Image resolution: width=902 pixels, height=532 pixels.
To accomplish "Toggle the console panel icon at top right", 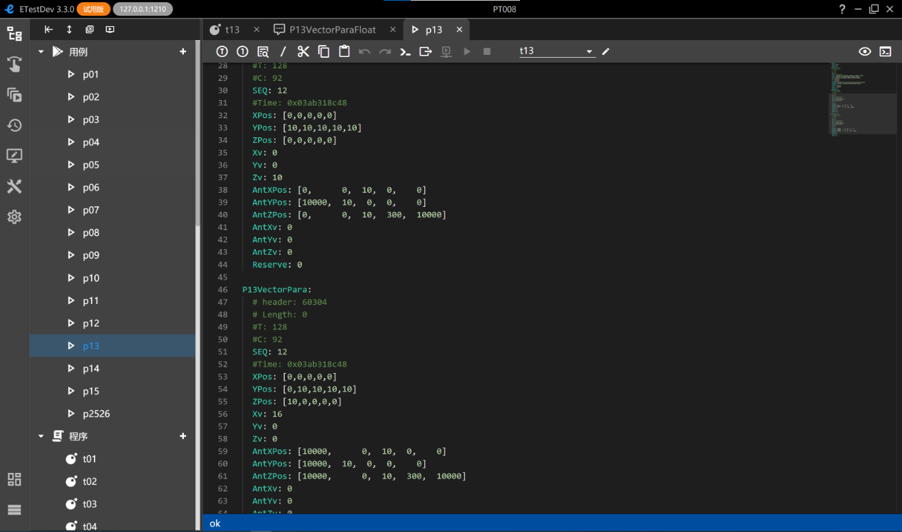I will [885, 51].
